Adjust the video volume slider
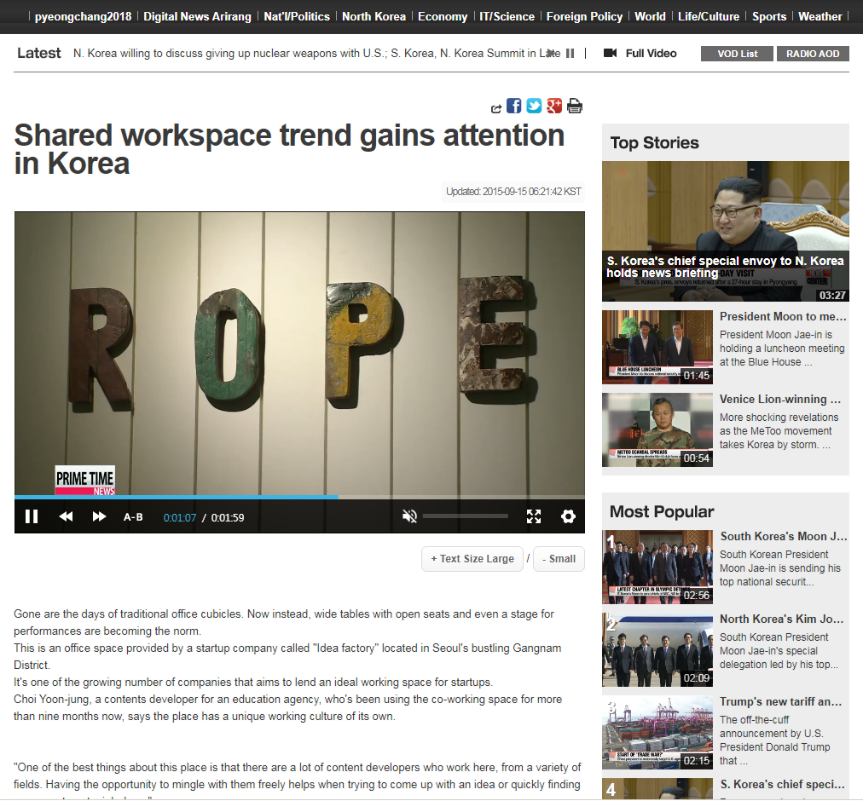The height and width of the screenshot is (801, 863). 465,516
